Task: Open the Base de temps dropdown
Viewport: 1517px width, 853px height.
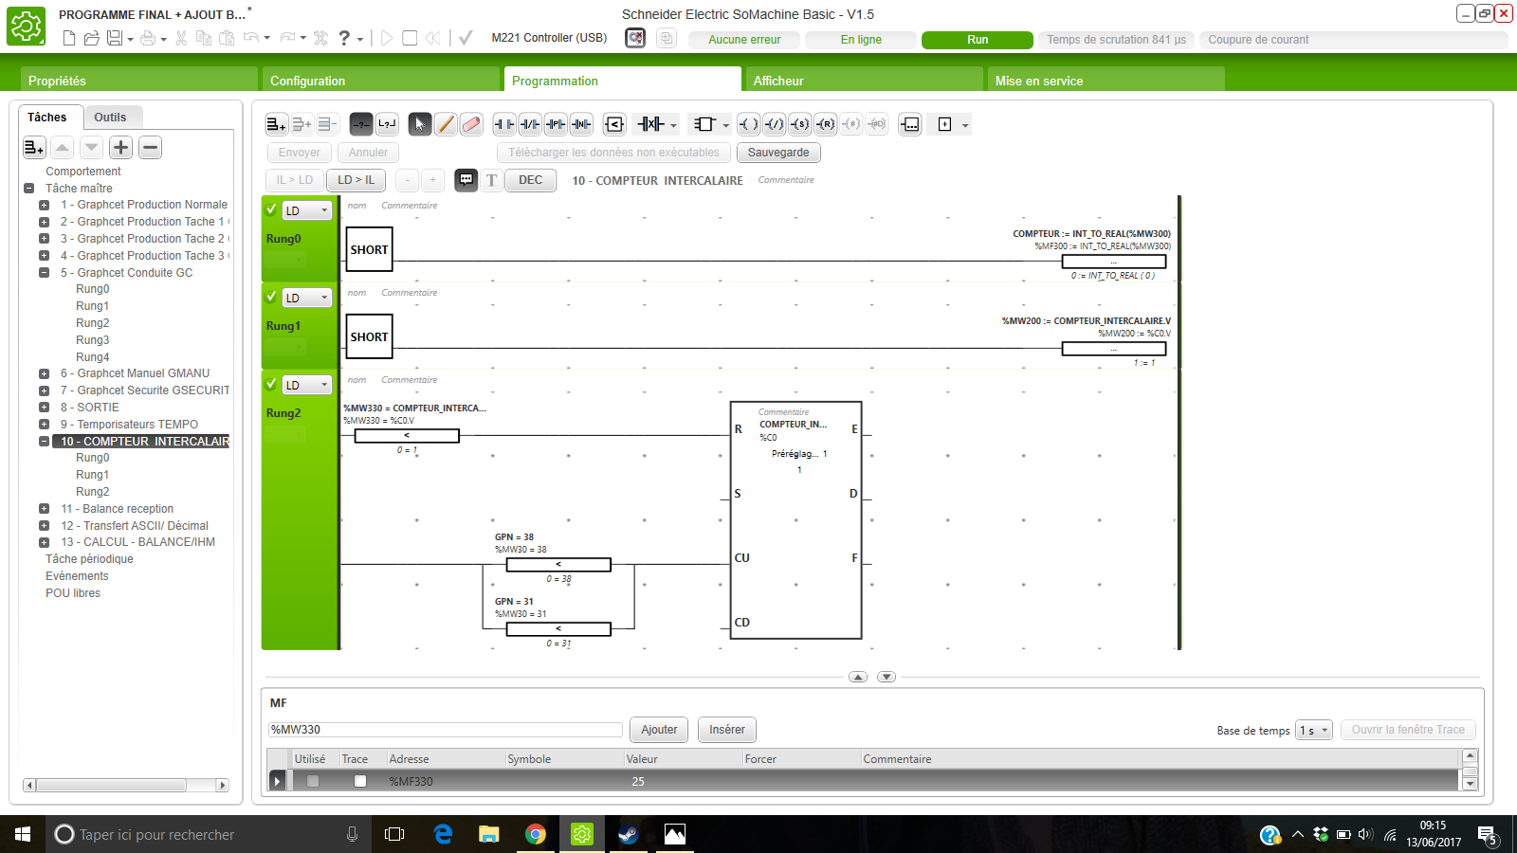Action: pos(1314,730)
